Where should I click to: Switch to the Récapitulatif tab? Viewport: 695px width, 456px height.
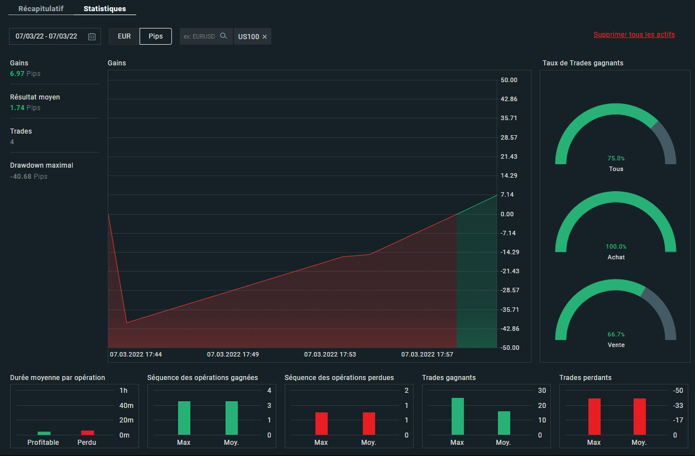[41, 9]
